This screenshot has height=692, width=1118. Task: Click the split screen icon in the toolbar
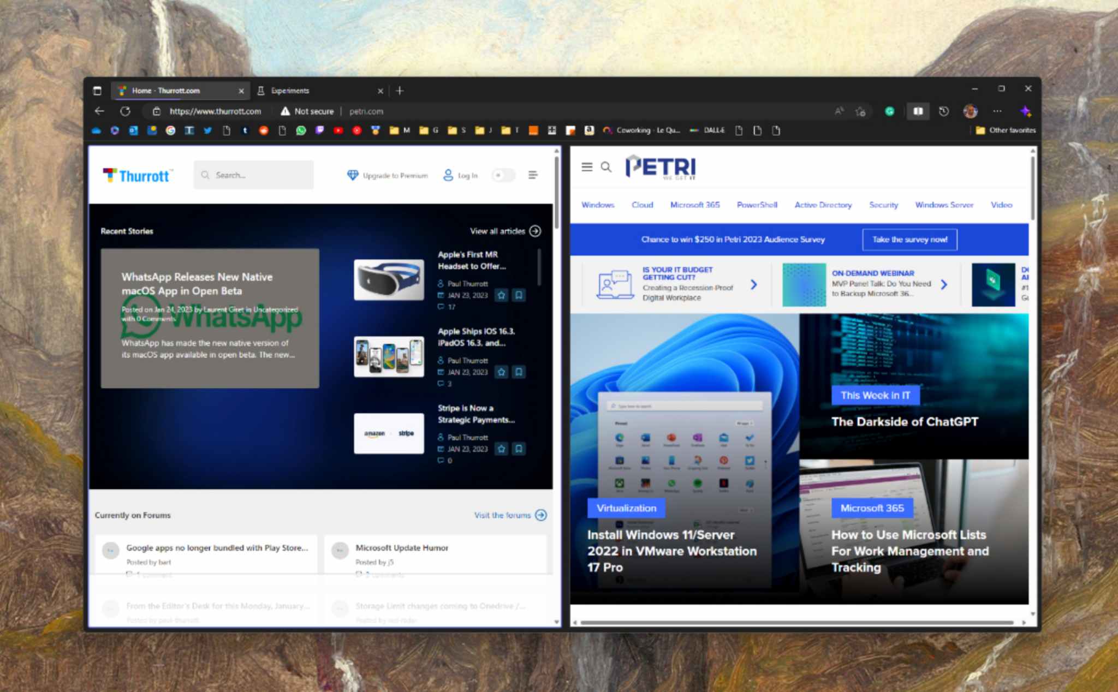[918, 111]
